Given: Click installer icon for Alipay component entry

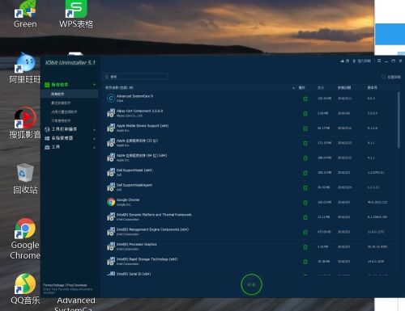Looking at the screenshot, I should pyautogui.click(x=111, y=113).
